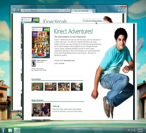The height and width of the screenshot is (133, 146).
Task: Click the search magnifier in the address bar
Action: [62, 11]
